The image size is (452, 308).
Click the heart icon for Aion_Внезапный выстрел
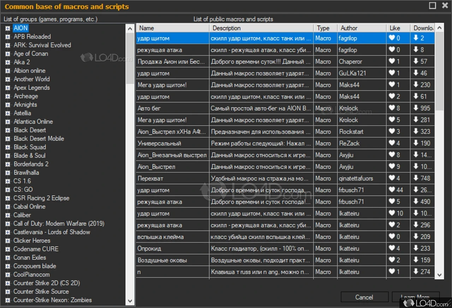click(392, 155)
